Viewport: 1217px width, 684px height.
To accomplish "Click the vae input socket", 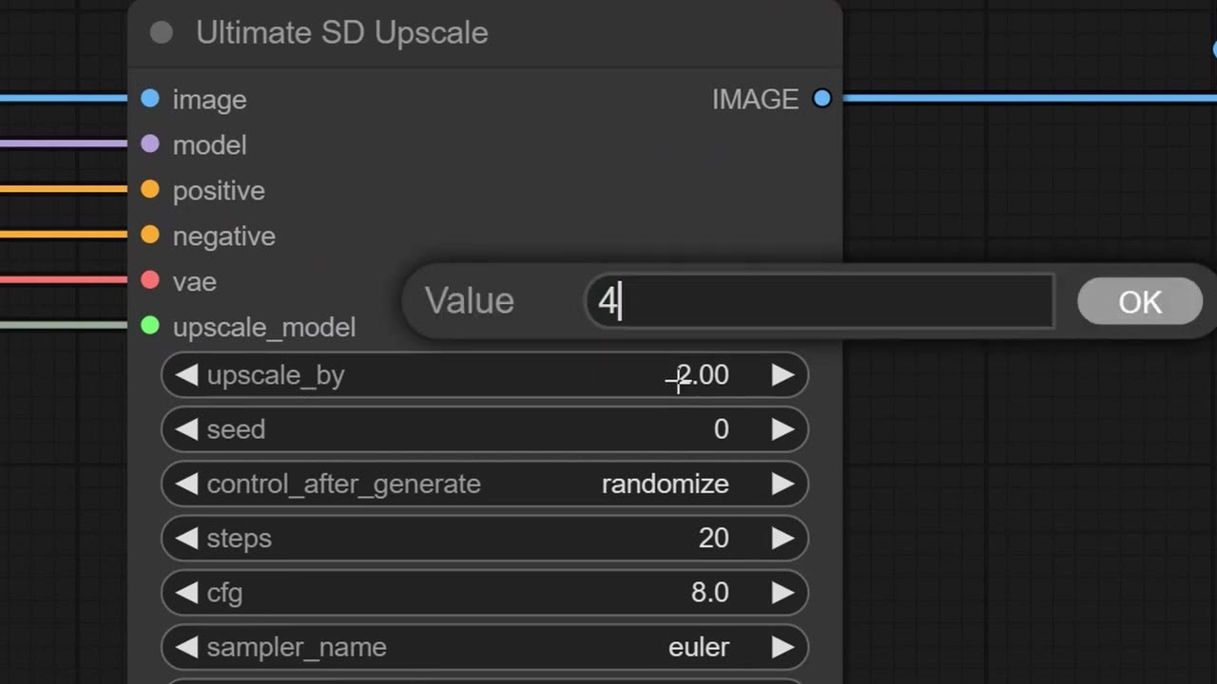I will click(x=150, y=280).
